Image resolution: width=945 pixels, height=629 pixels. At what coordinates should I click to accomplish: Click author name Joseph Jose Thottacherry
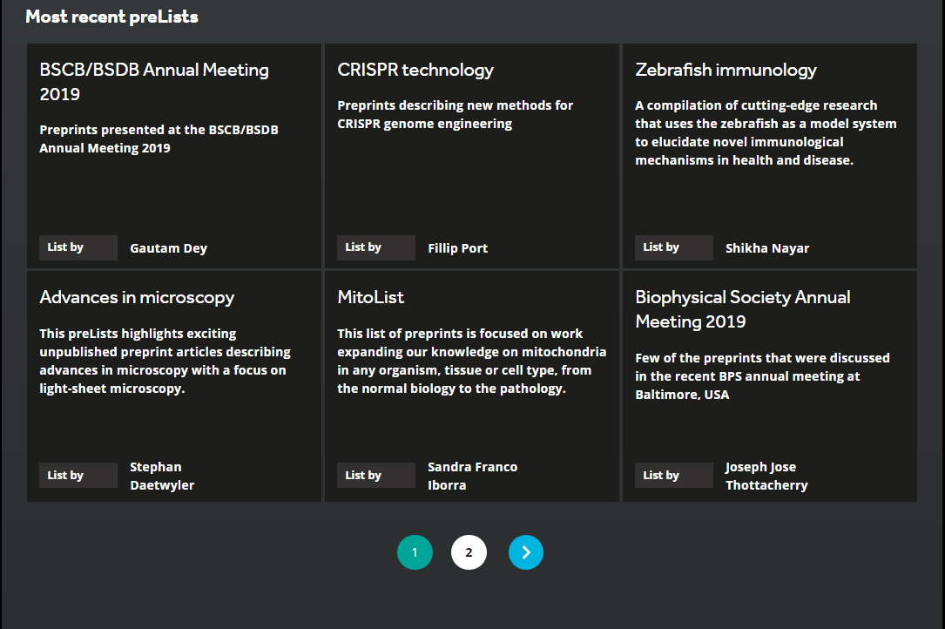click(766, 476)
